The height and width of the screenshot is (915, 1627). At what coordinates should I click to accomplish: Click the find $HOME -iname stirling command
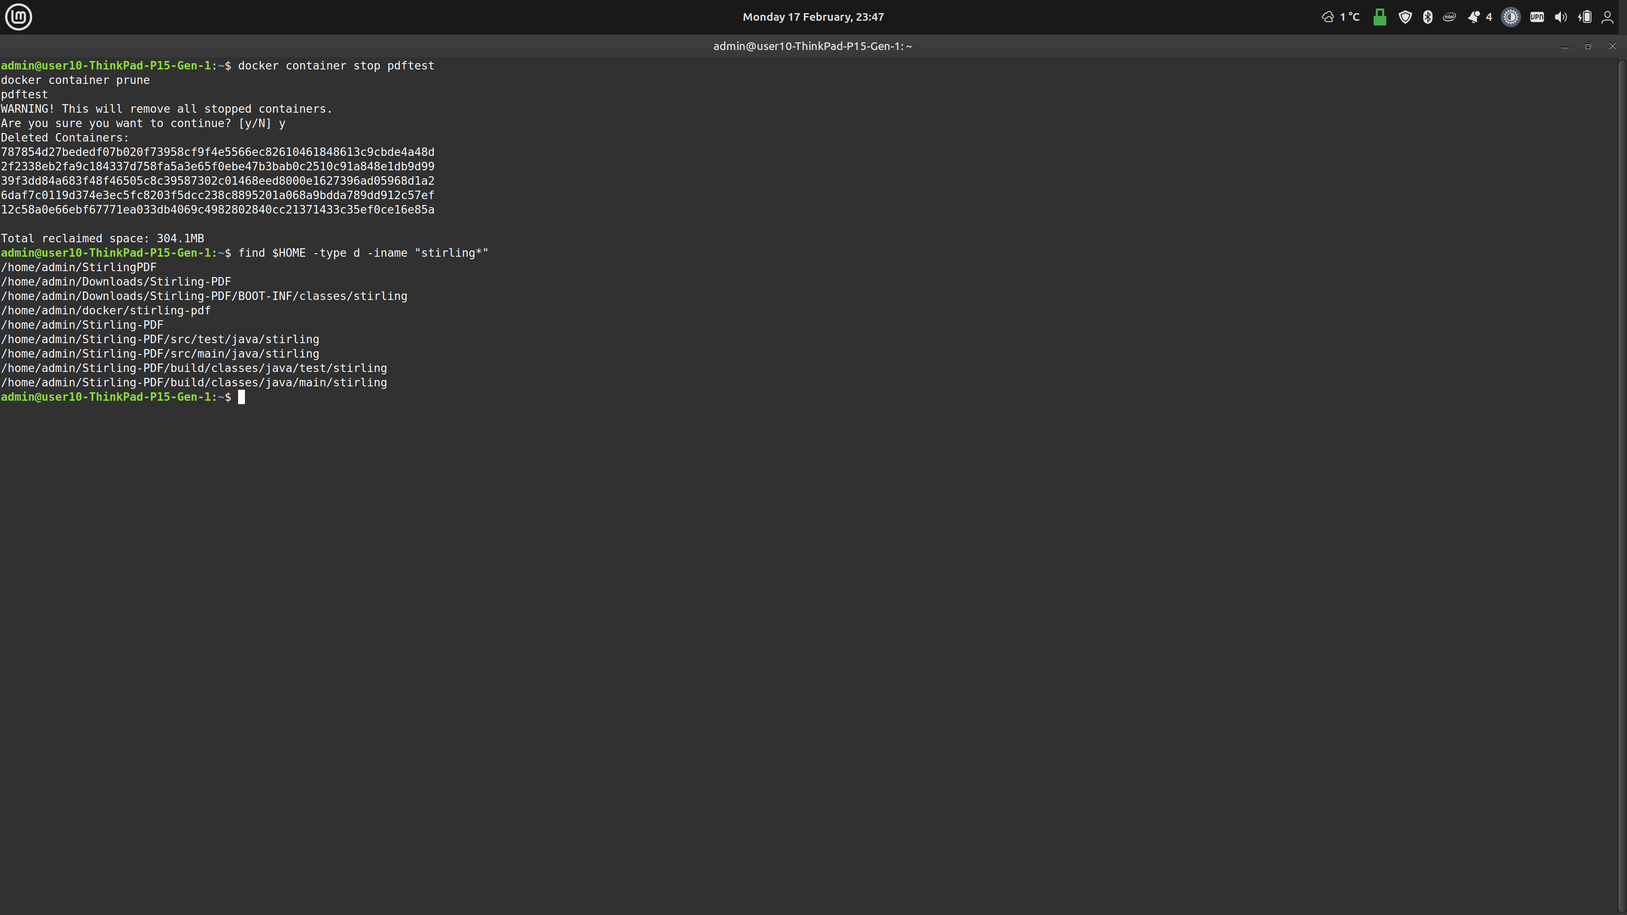pos(363,253)
